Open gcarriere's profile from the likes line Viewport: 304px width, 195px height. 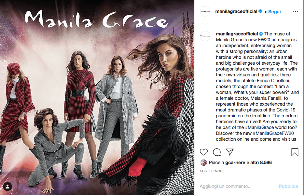point(235,162)
